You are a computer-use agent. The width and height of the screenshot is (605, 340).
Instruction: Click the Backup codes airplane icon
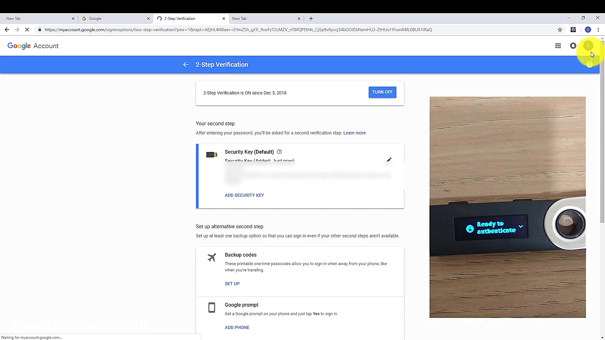click(212, 258)
